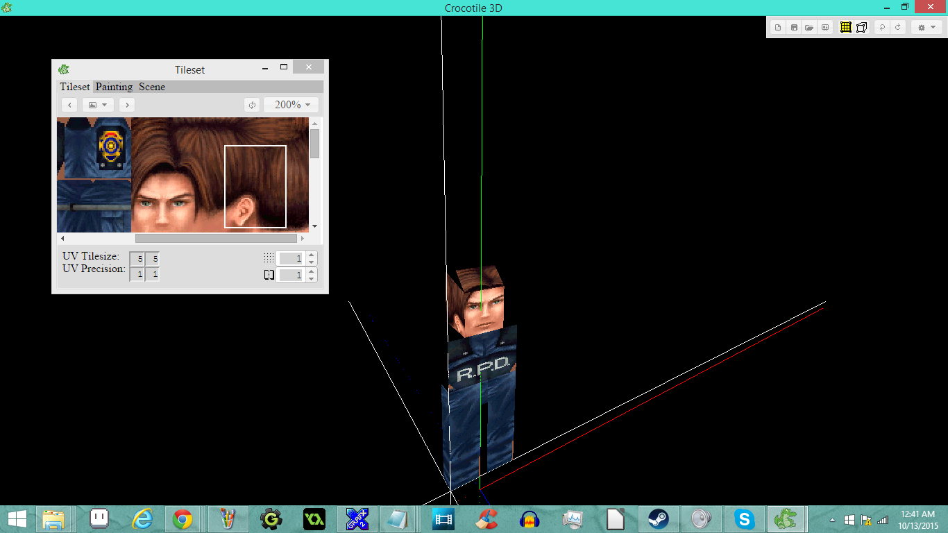This screenshot has height=533, width=948.
Task: Click the tileset vertical scrollbar thumb
Action: pyautogui.click(x=314, y=143)
